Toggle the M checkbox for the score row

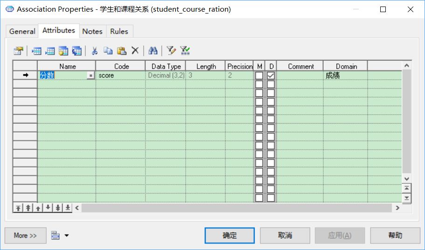coord(259,75)
